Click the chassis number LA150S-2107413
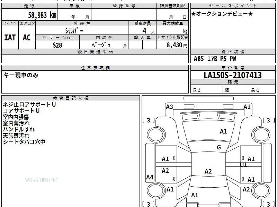 point(233,75)
